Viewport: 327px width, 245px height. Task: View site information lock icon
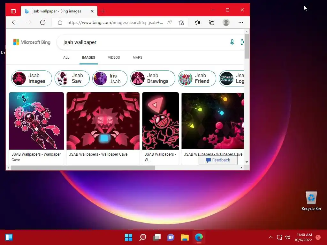pyautogui.click(x=60, y=22)
